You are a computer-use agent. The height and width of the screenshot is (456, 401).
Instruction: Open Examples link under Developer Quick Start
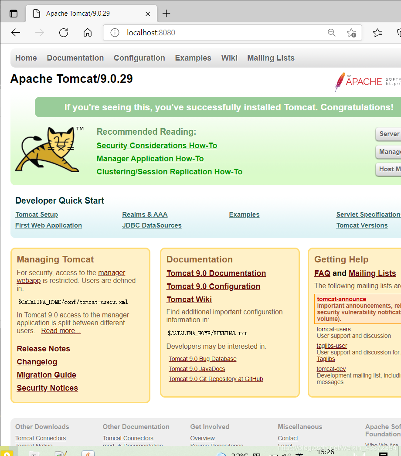[244, 214]
